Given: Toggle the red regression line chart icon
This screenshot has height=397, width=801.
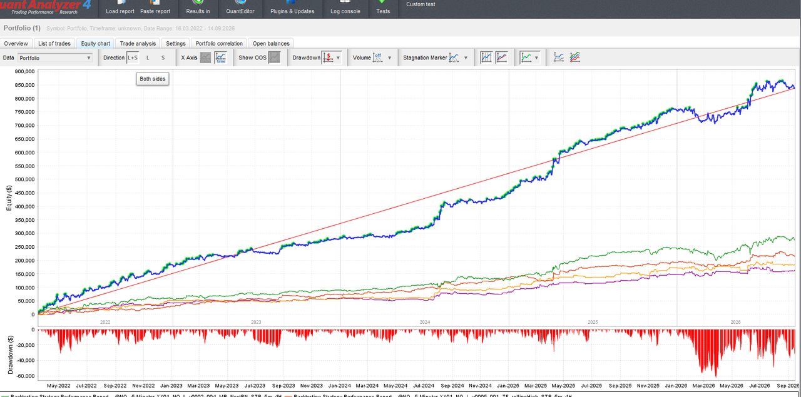Looking at the screenshot, I should pyautogui.click(x=502, y=58).
